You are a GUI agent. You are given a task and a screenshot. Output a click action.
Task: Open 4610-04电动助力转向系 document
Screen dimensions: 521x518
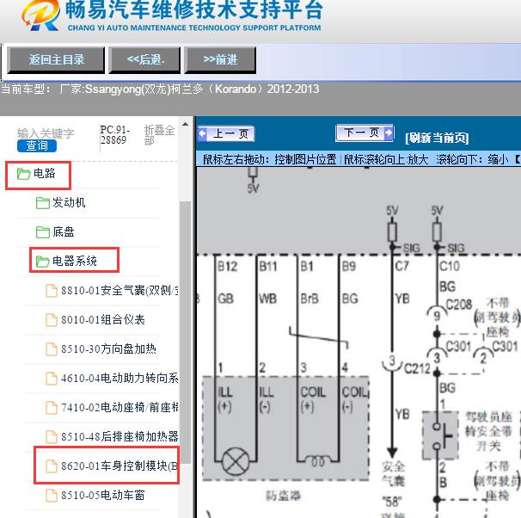click(x=120, y=378)
